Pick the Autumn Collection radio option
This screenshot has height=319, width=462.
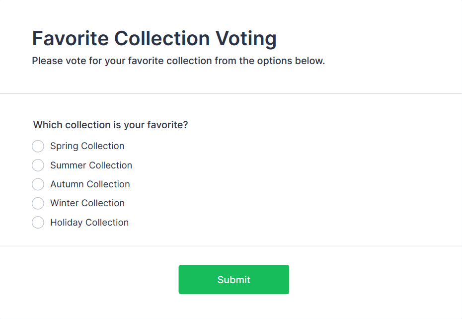pyautogui.click(x=38, y=184)
